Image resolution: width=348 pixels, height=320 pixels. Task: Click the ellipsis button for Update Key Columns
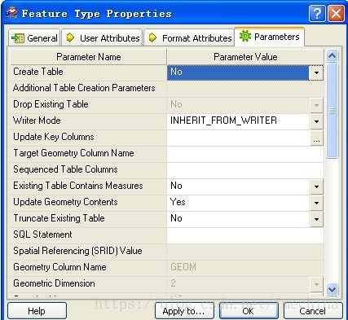(x=316, y=138)
